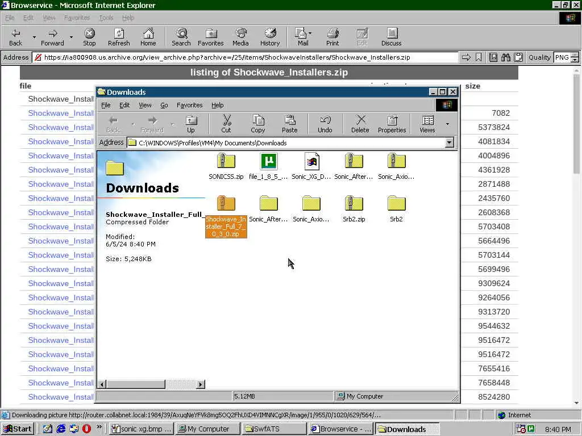
Task: Click Paste in the Downloads toolbar
Action: pyautogui.click(x=289, y=124)
